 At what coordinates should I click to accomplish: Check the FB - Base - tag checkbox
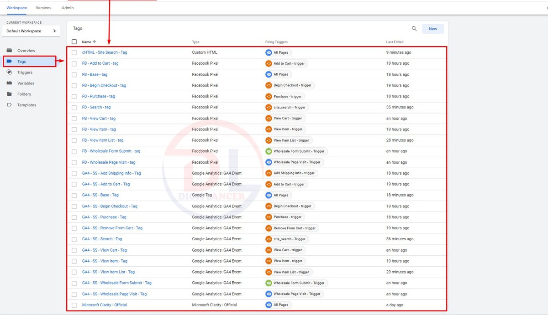74,74
